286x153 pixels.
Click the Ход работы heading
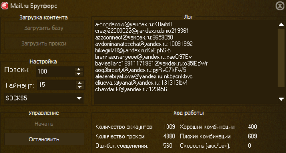pos(188,113)
